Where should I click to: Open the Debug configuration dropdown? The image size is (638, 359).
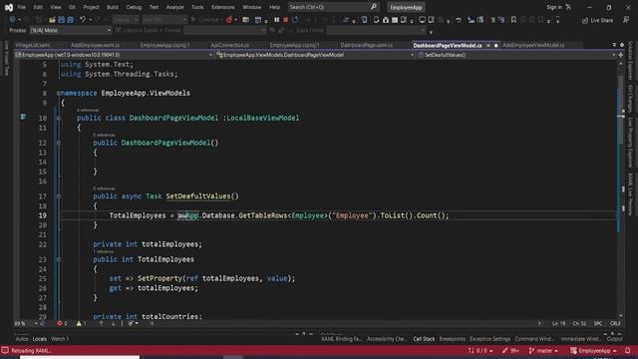coord(126,20)
